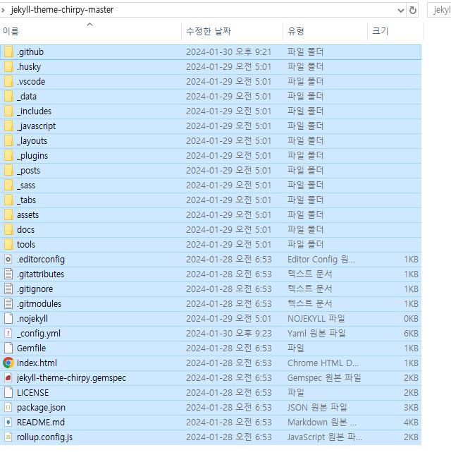Select the _posts folder name
Viewport: 451px width, 455px height.
point(28,170)
